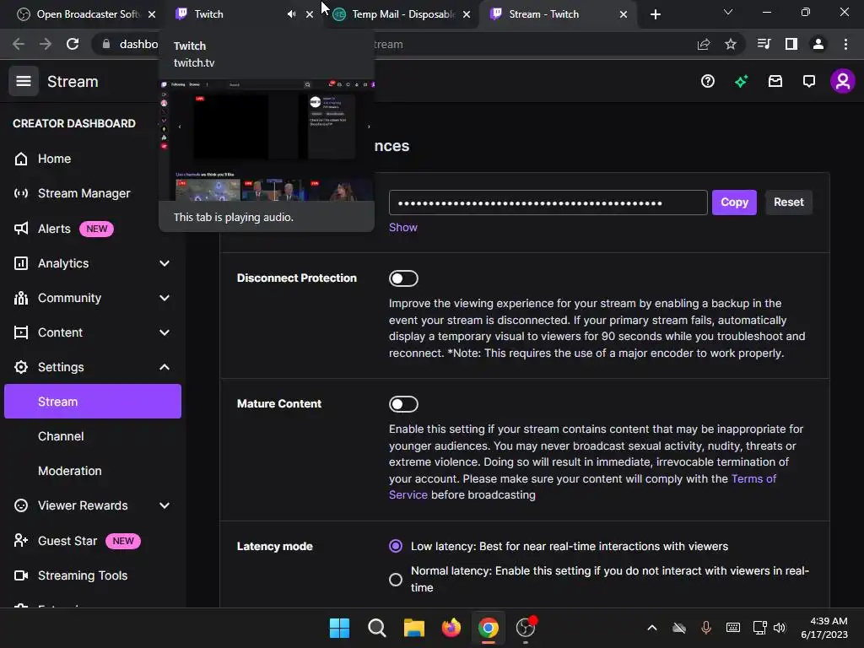
Task: Click the Content frame icon
Action: pos(21,332)
